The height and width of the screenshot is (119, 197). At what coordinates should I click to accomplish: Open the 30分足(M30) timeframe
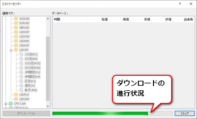click(33, 68)
